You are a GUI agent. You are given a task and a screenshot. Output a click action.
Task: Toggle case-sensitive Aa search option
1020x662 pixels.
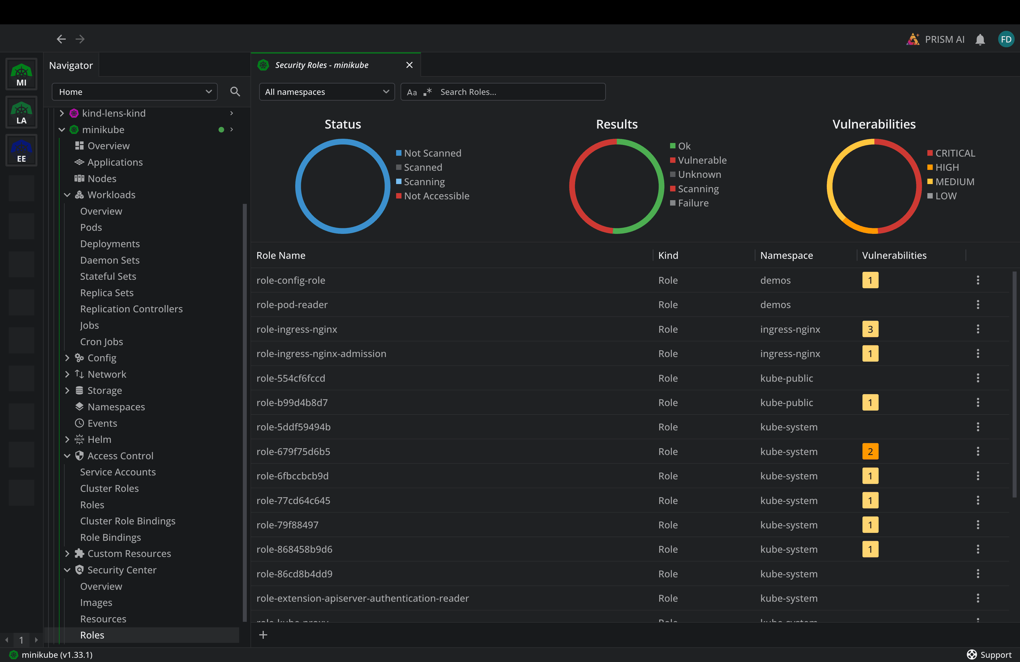[x=411, y=92]
